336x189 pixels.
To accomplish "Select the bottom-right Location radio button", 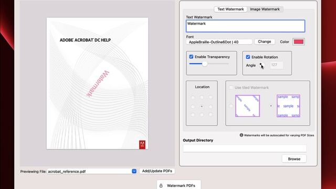I will (x=211, y=115).
